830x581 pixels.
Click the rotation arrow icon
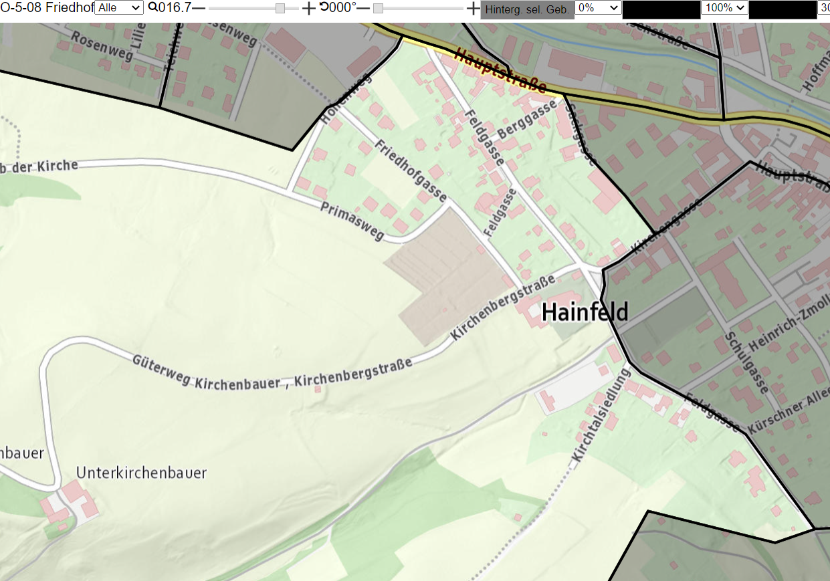coord(324,7)
